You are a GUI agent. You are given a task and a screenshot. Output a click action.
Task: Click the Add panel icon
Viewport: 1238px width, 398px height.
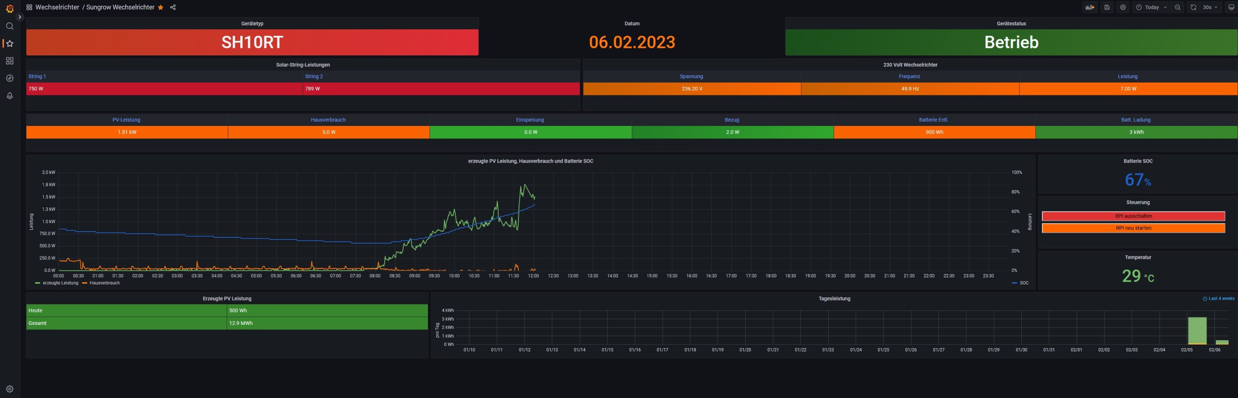click(1089, 7)
